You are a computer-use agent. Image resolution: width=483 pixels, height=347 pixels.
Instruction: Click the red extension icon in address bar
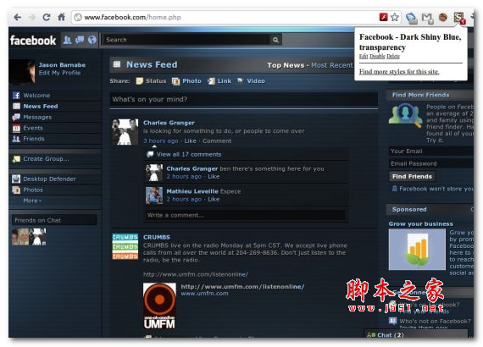point(384,17)
